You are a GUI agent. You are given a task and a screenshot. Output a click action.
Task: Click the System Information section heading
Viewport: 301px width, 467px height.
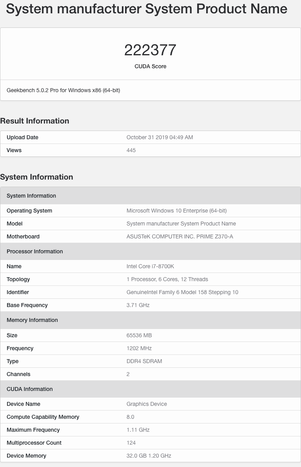click(x=36, y=177)
